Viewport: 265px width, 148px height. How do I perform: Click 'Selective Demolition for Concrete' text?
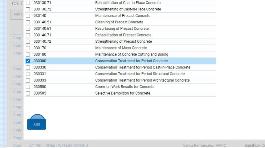[x=123, y=93]
